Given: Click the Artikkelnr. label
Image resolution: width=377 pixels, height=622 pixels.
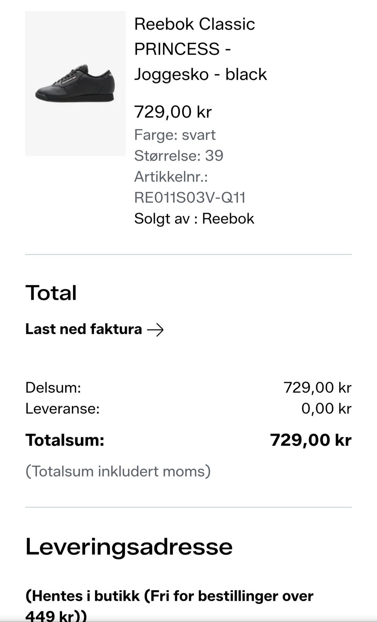Looking at the screenshot, I should (171, 177).
